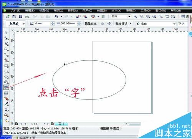Viewport: 192px width, 139px height.
Task: Click the Zoom Out magnifier icon
Action: 142,17
